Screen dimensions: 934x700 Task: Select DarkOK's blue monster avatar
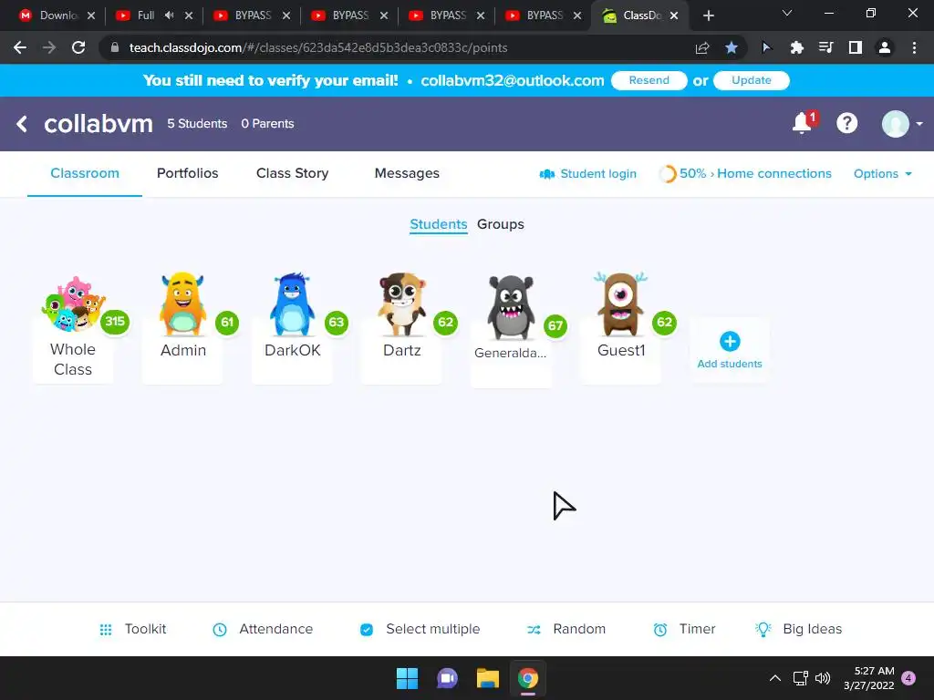pyautogui.click(x=292, y=304)
